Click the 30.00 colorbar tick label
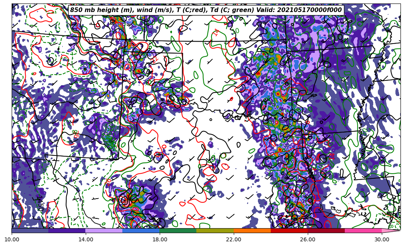 pyautogui.click(x=382, y=240)
